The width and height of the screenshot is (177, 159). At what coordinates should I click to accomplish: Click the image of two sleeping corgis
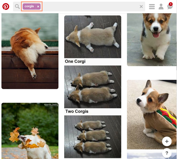(93, 87)
